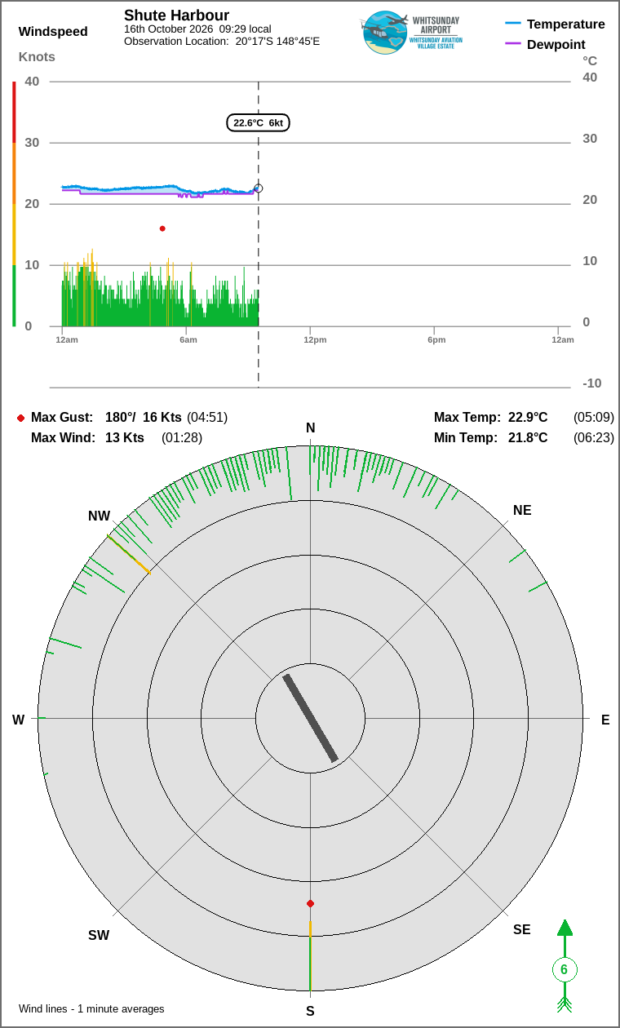Click the orange wind line near NW on compass

pos(129,555)
